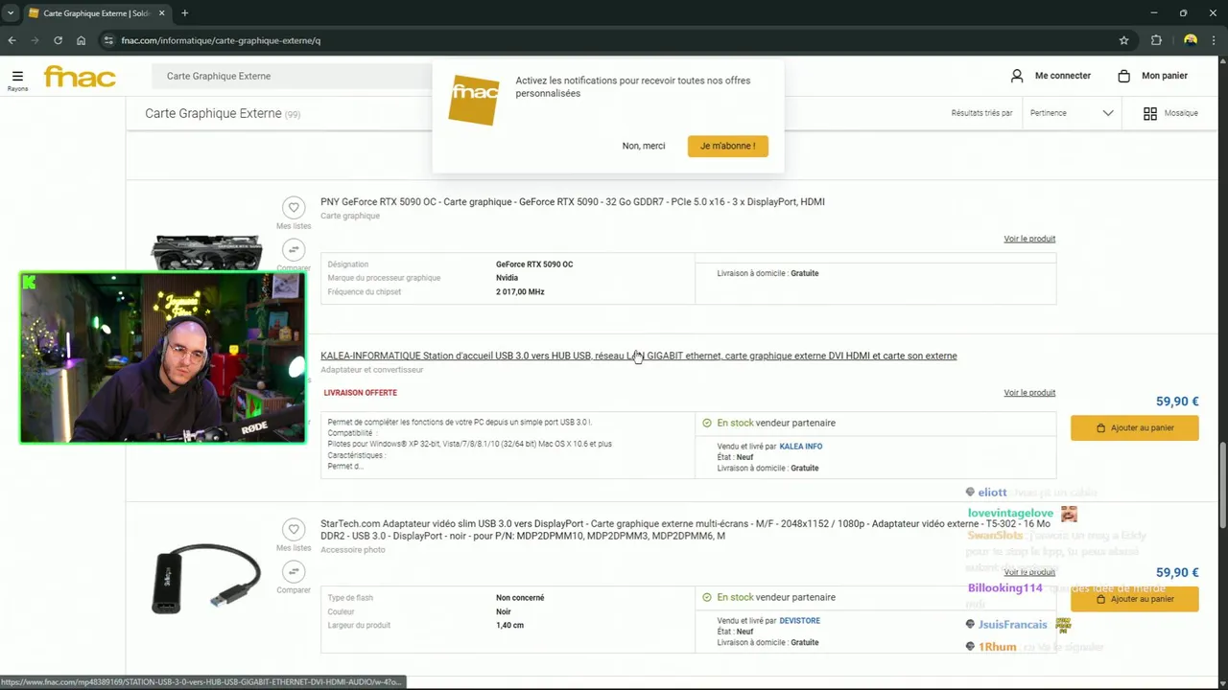This screenshot has height=690, width=1228.
Task: Click GeForce RTX 5090 OC designation value
Action: tap(534, 264)
